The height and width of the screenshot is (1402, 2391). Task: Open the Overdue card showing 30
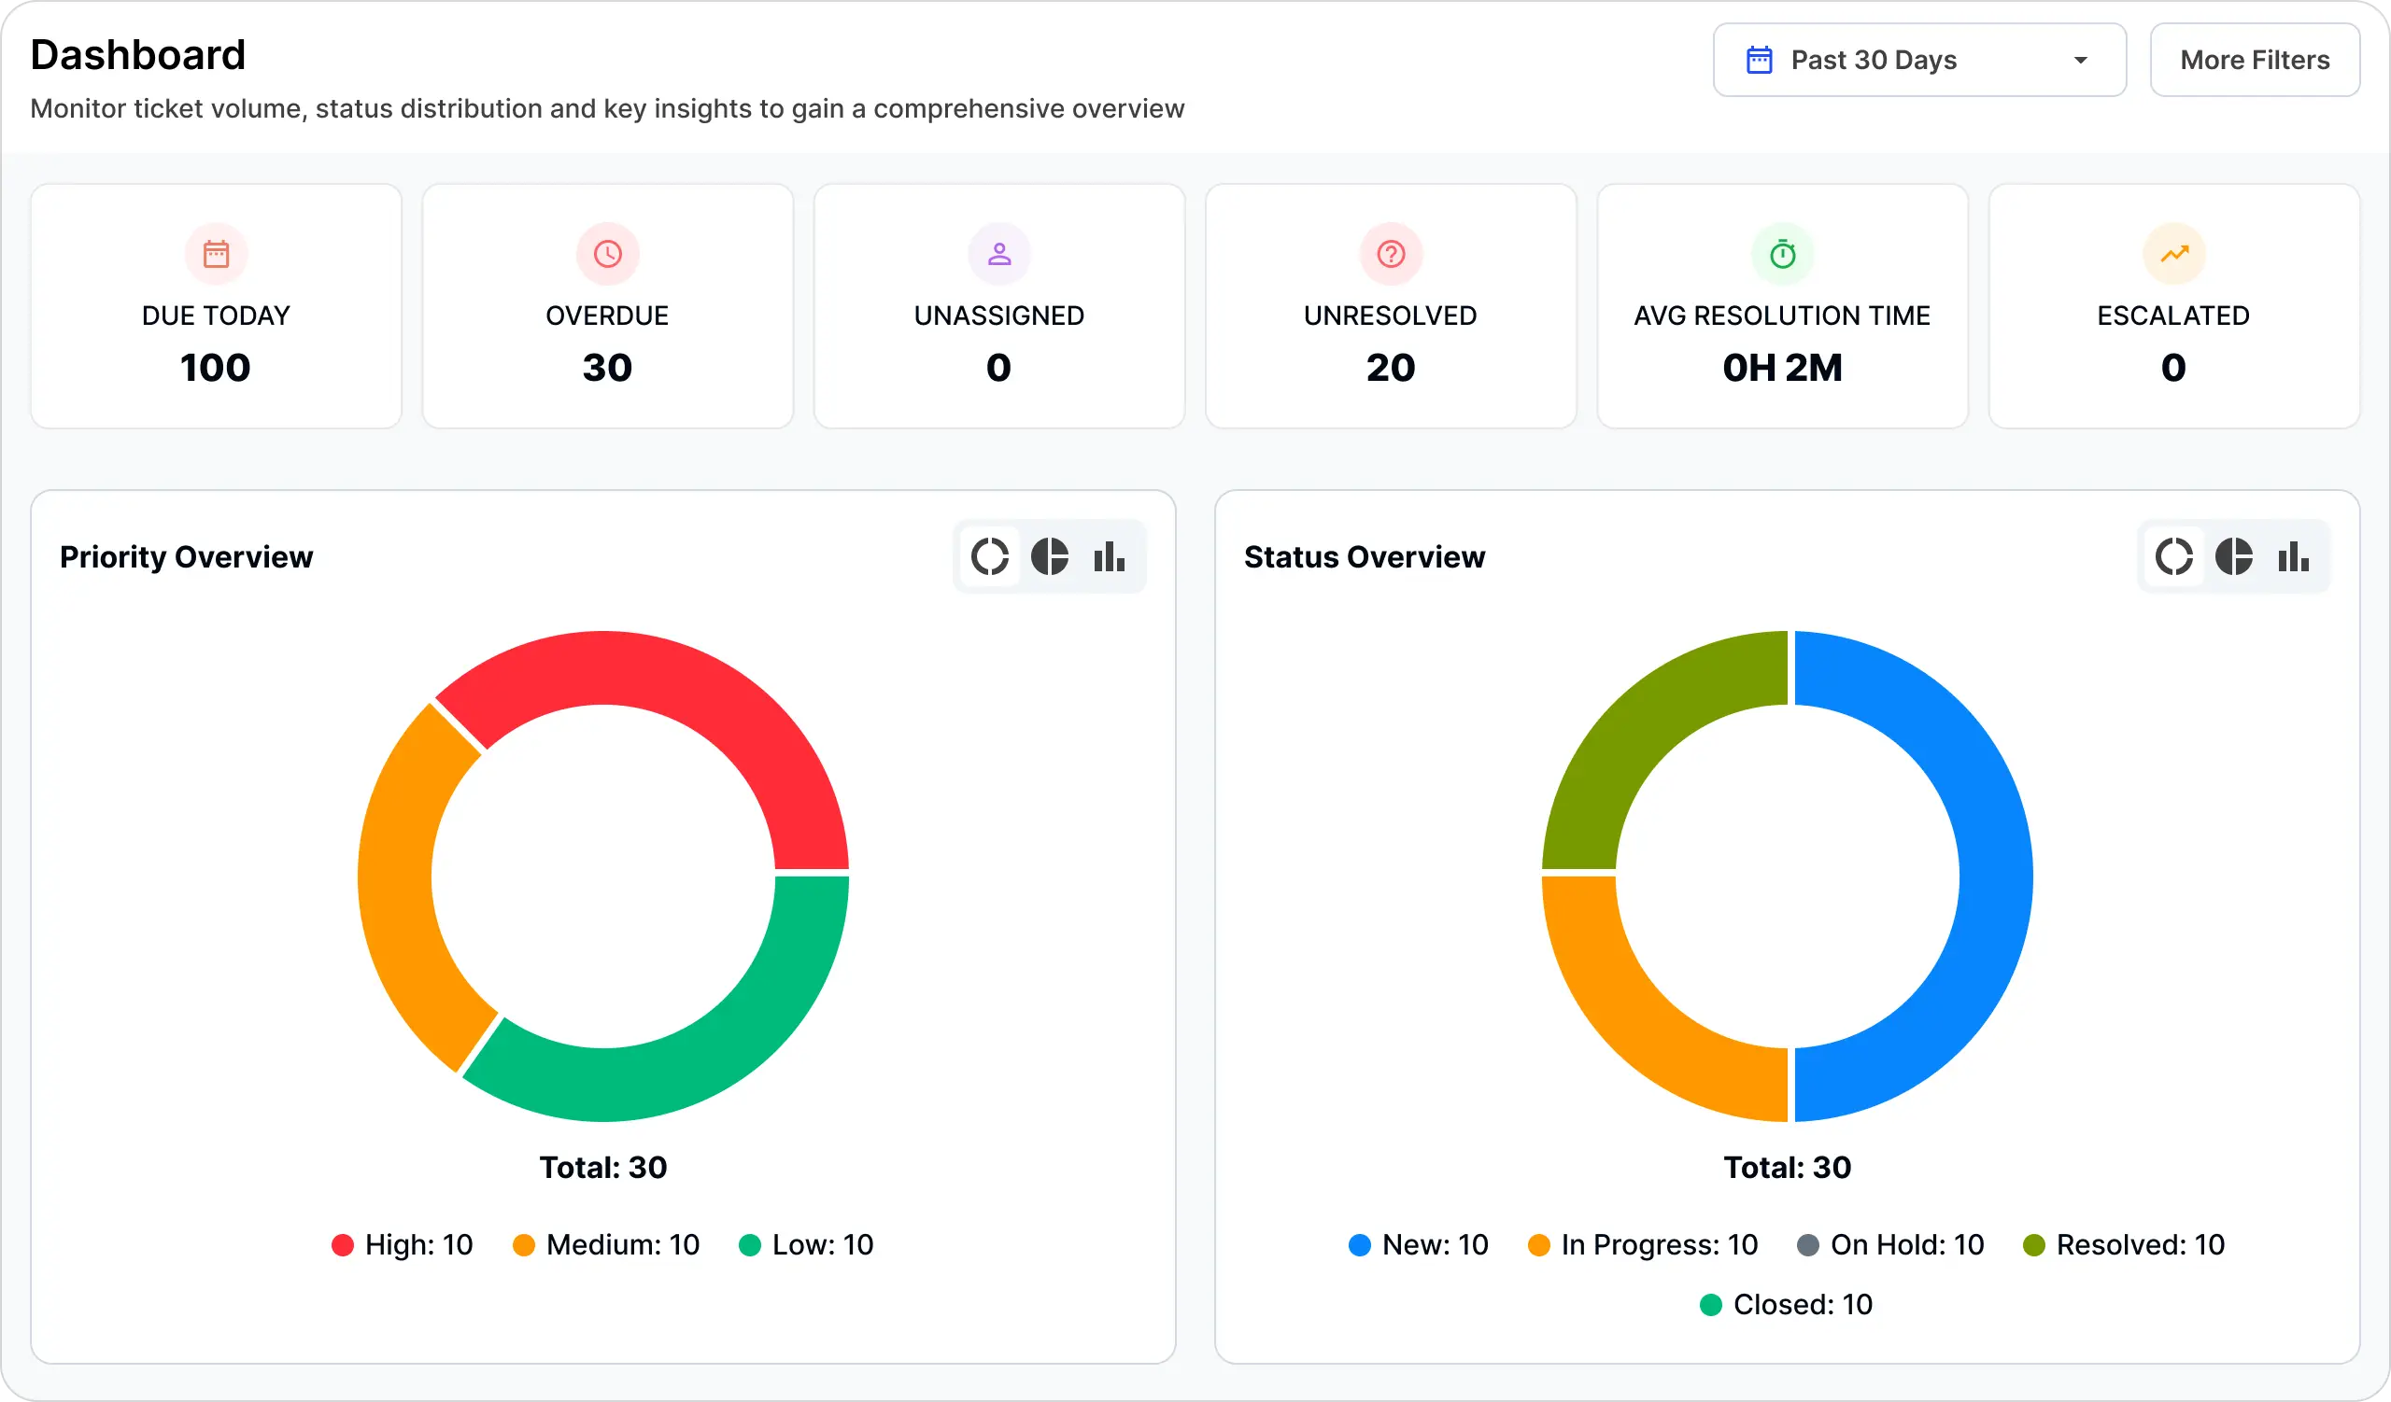coord(607,306)
